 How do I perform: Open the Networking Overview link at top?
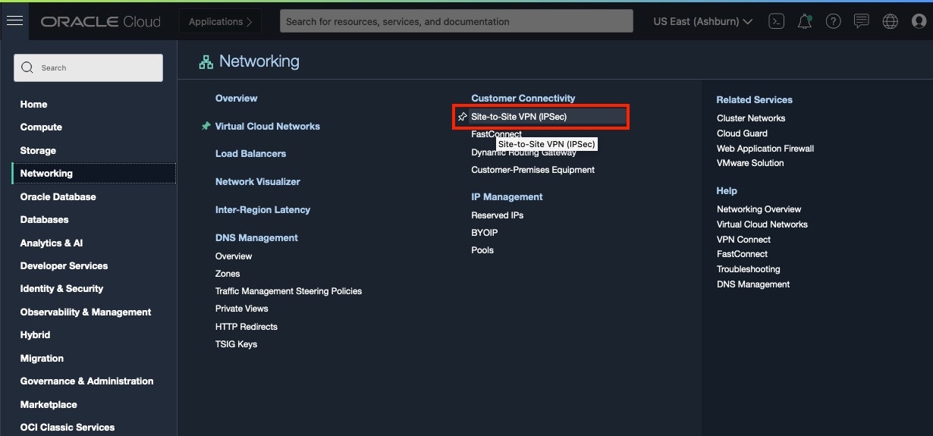click(x=236, y=99)
